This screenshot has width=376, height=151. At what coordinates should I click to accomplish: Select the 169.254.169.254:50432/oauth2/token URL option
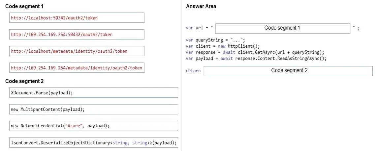[77, 35]
